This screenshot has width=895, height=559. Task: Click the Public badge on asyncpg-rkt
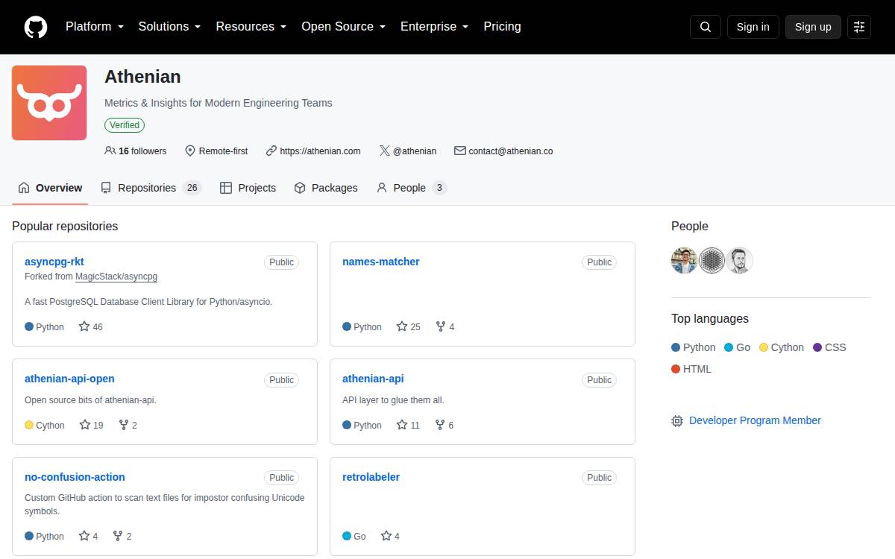pos(282,262)
